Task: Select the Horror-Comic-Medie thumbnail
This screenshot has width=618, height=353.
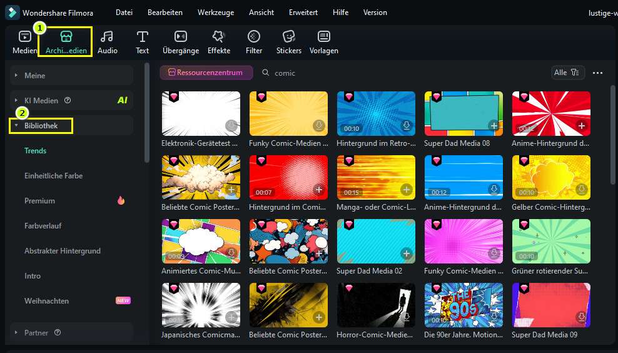Action: (376, 305)
